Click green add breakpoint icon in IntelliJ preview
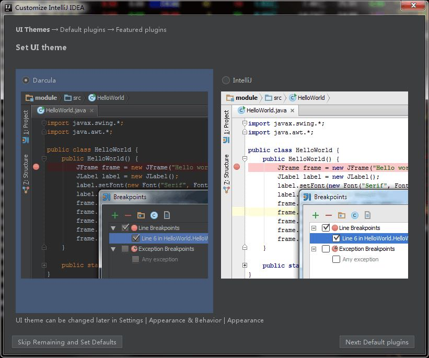 click(316, 215)
